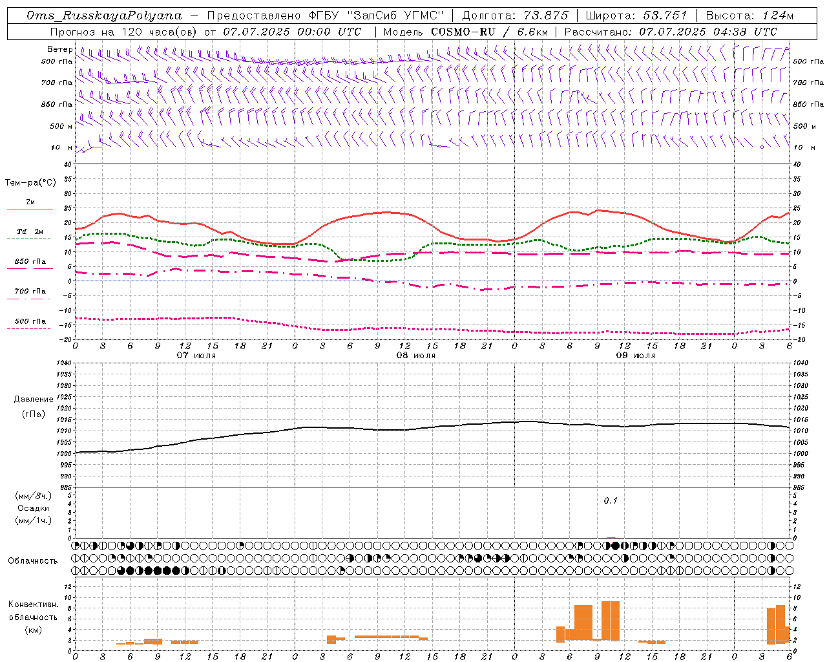Click the date label 07 июля
This screenshot has height=662, width=827.
(x=196, y=356)
